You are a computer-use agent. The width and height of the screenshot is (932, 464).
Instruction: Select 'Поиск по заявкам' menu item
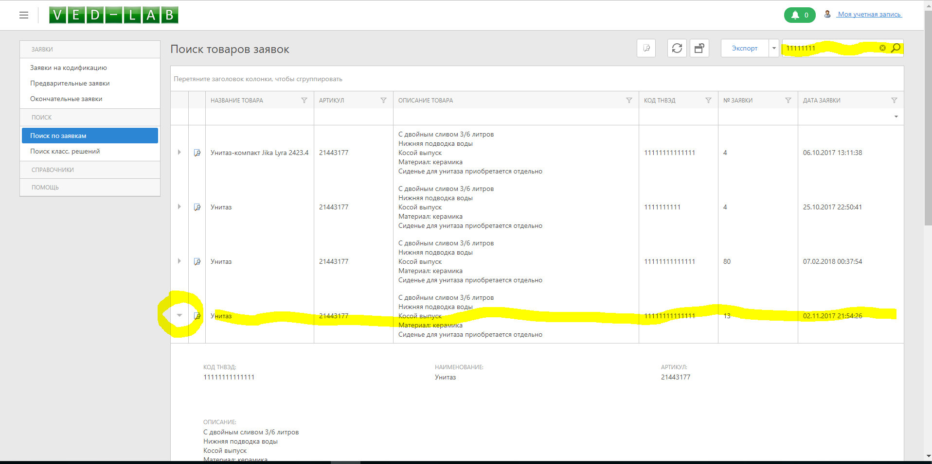[90, 136]
